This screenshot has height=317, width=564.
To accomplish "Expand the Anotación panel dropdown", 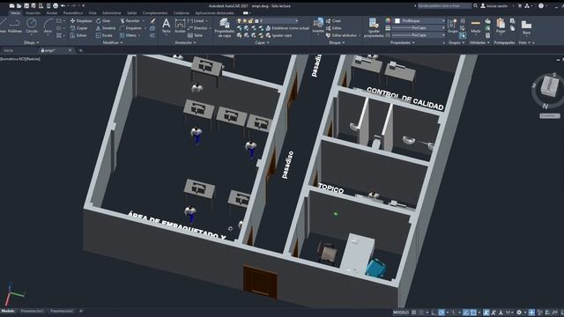I will (x=185, y=42).
